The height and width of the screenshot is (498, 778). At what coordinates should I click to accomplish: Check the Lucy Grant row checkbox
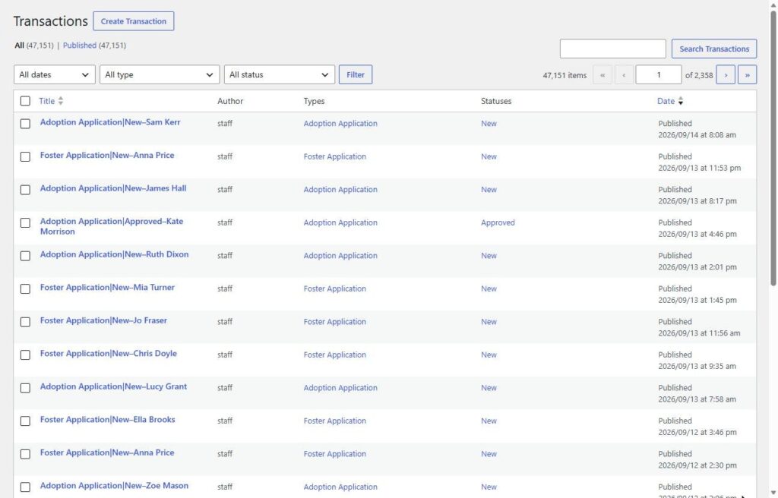tap(25, 389)
